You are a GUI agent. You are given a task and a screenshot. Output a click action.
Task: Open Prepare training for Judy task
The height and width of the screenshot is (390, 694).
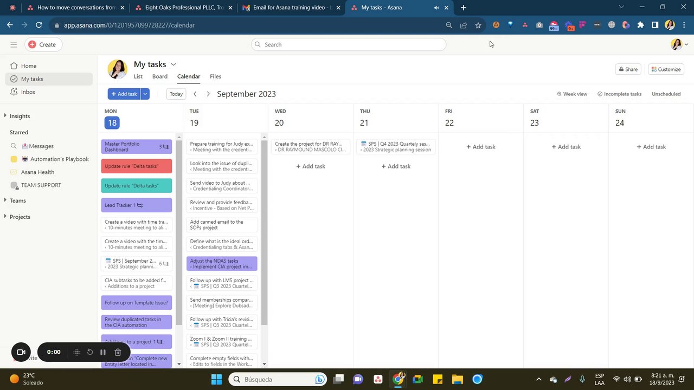tap(222, 147)
